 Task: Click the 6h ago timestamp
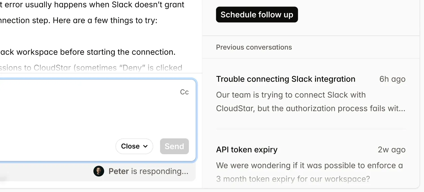tap(392, 79)
